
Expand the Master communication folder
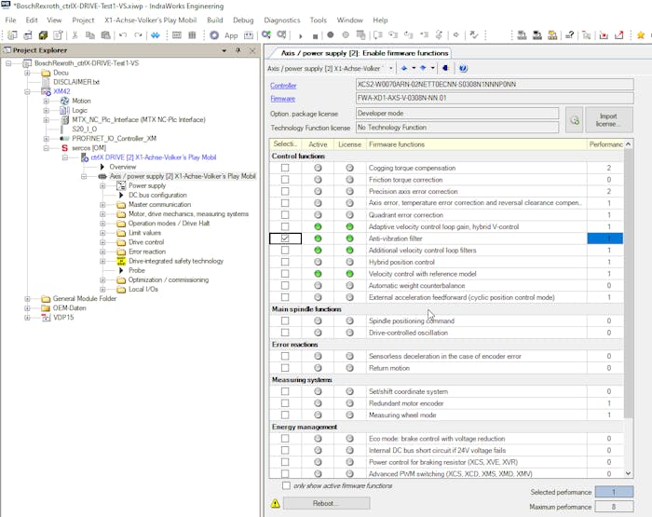click(x=102, y=205)
